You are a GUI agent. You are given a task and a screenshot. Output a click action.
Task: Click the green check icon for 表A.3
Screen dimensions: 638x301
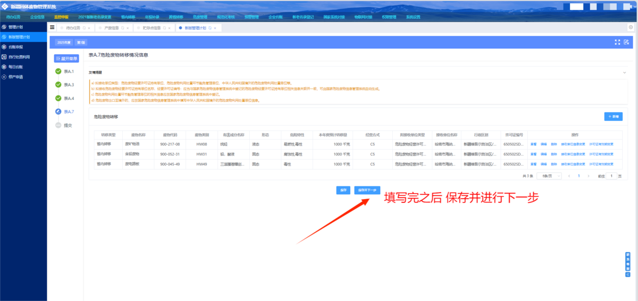(58, 84)
